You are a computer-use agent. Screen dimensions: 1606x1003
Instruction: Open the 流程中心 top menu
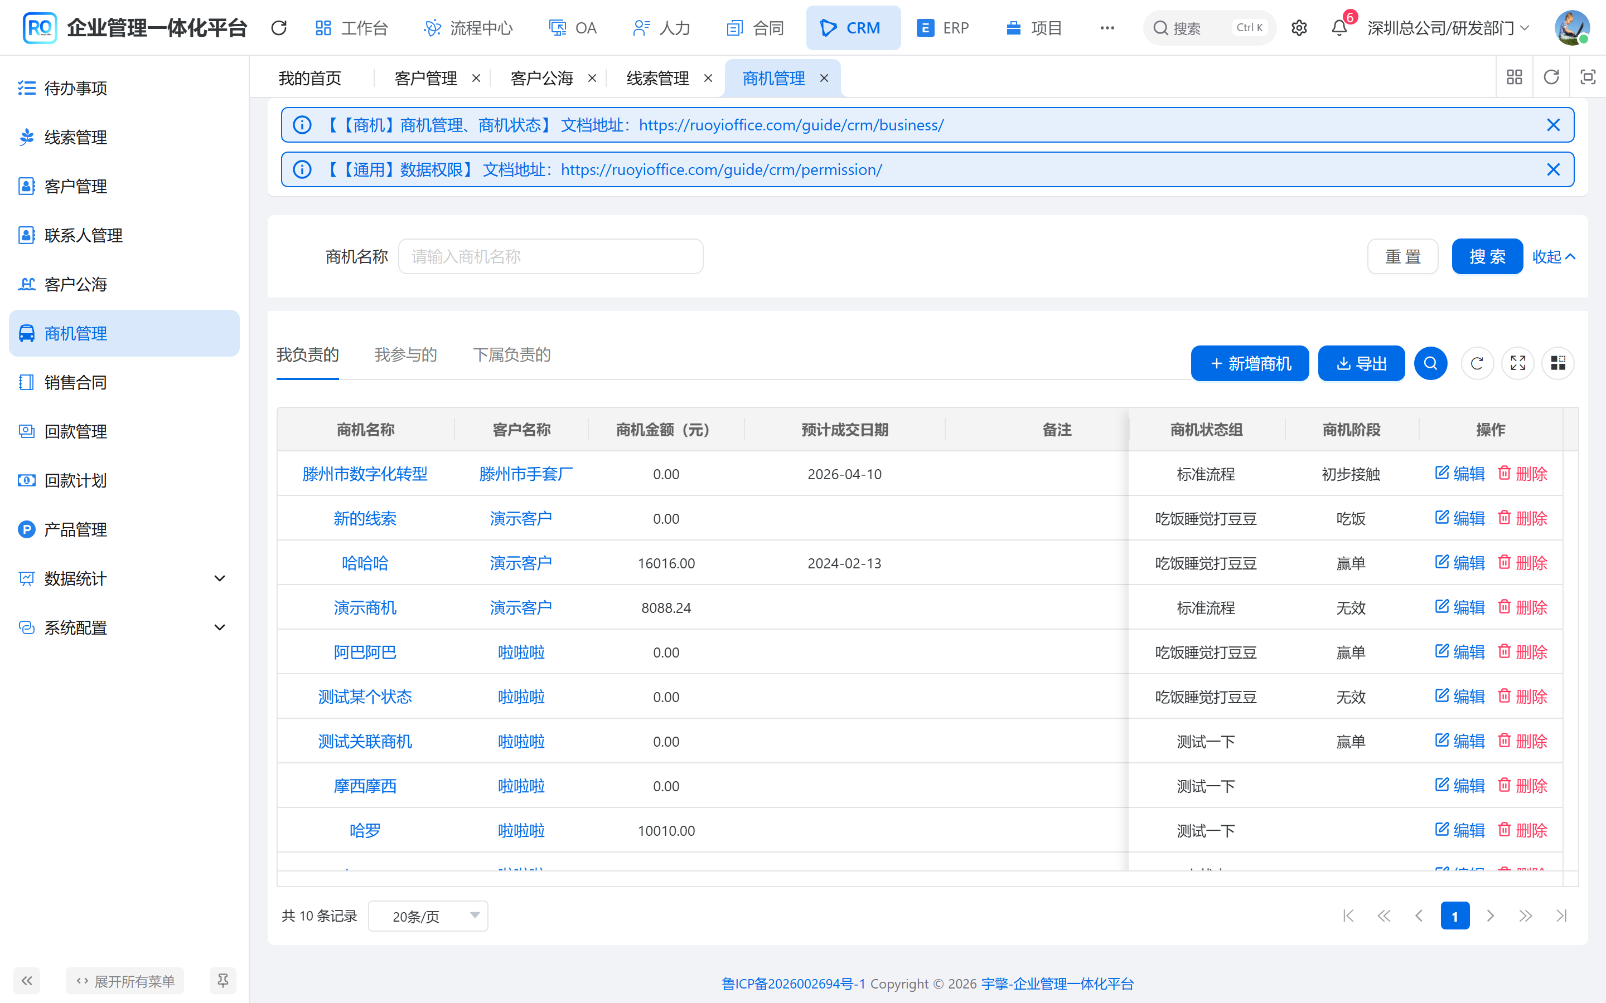(x=468, y=28)
